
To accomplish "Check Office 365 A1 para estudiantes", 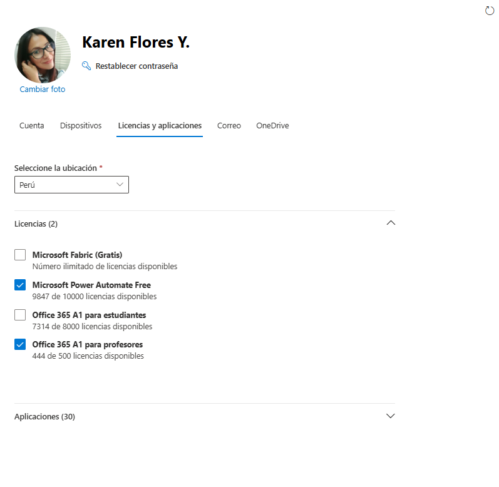I will (20, 315).
